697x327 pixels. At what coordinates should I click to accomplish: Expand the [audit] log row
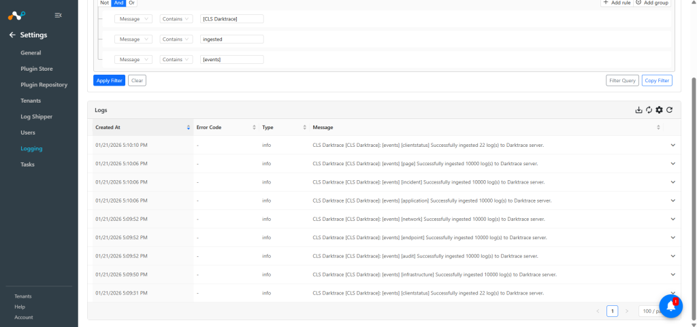pos(672,256)
